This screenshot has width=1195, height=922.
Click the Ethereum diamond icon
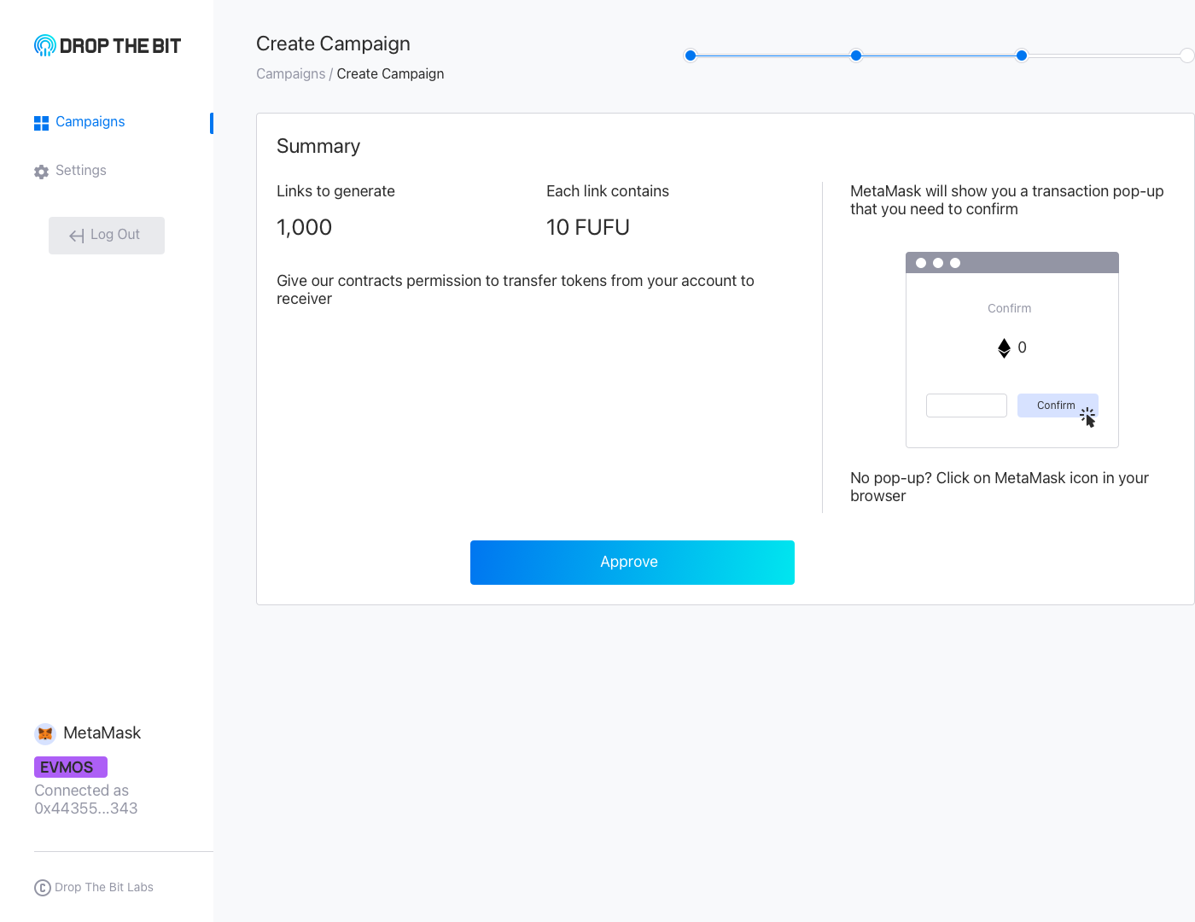(x=1004, y=348)
